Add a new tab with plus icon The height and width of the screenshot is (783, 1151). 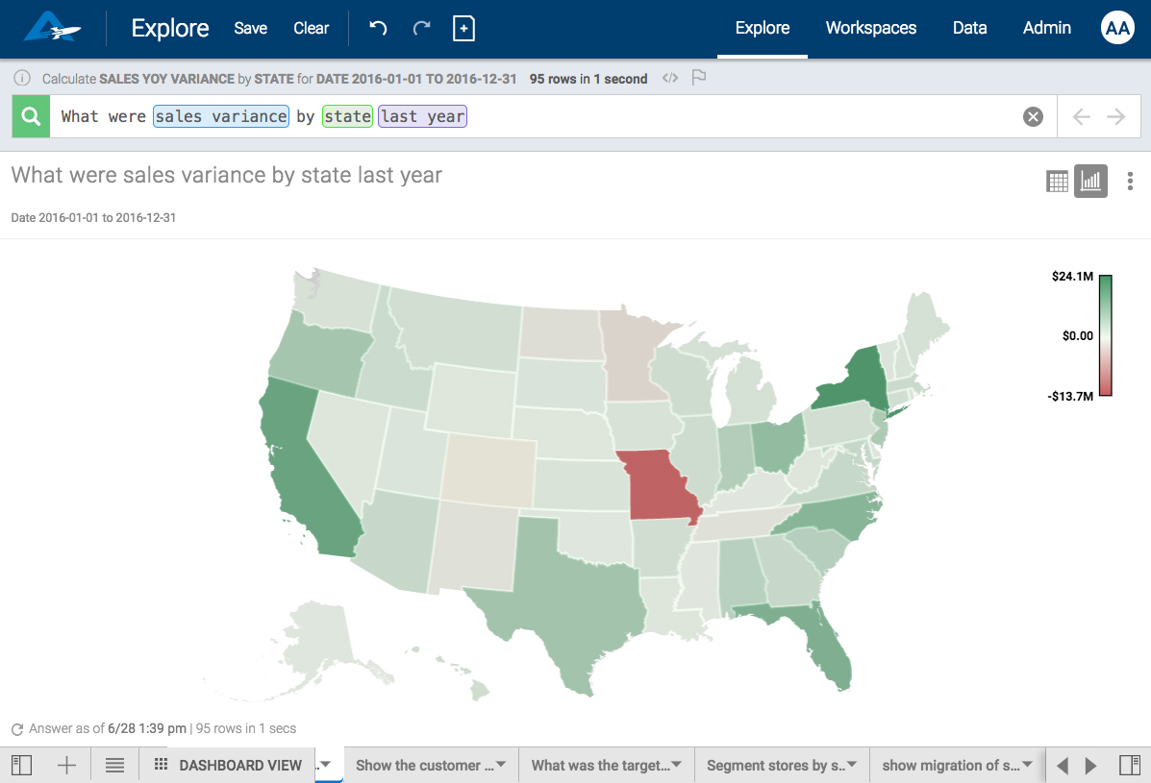(66, 766)
